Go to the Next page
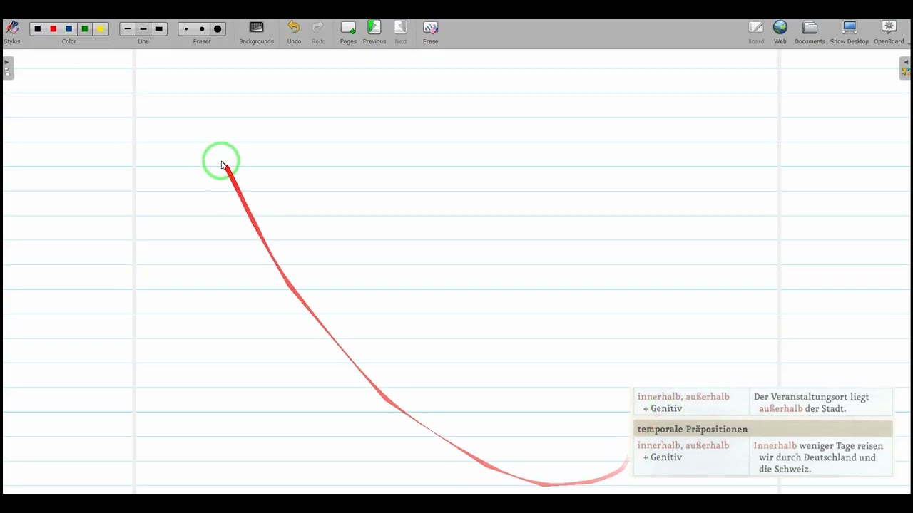 pos(401,33)
